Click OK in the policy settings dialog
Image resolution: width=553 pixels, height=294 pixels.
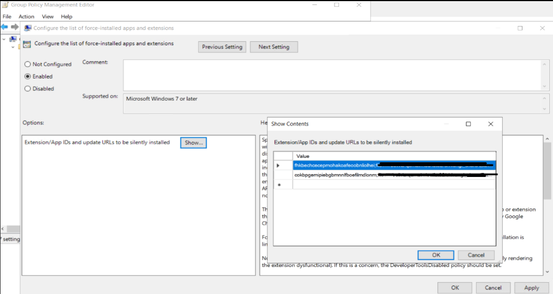tap(455, 288)
